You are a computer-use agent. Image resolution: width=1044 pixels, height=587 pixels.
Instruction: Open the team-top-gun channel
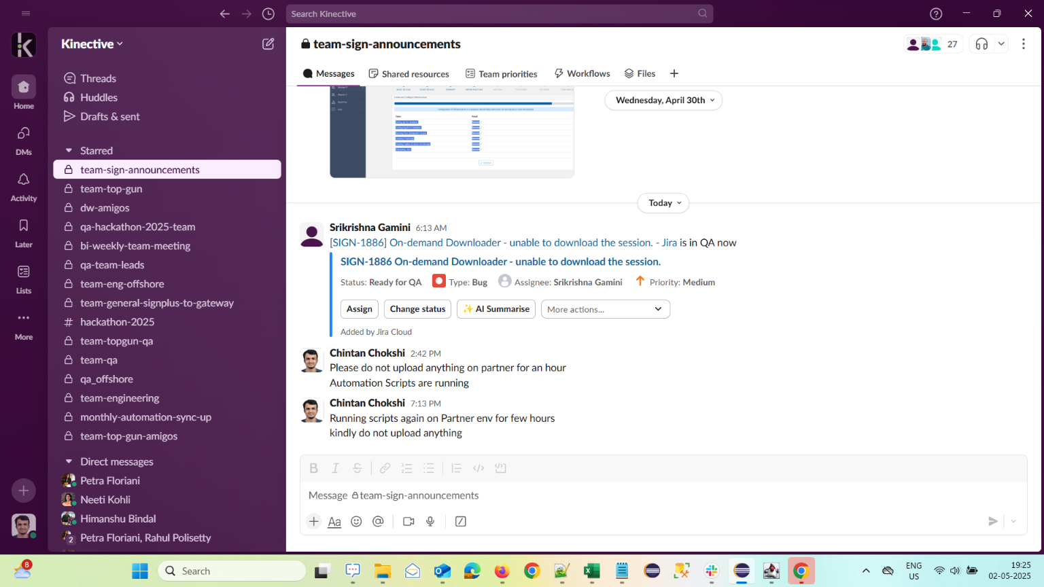167,189
